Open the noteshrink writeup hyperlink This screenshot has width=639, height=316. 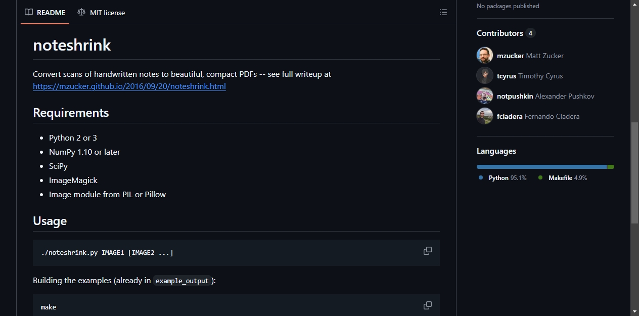coord(129,86)
